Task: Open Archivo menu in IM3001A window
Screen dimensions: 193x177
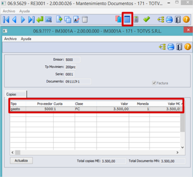Action: point(11,39)
